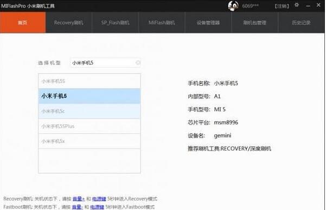Focus the 选择机型 input showing 小米手机5
326x210 pixels.
pos(105,63)
